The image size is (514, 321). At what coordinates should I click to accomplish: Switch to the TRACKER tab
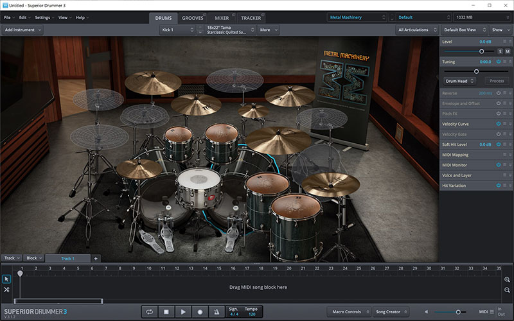point(251,18)
